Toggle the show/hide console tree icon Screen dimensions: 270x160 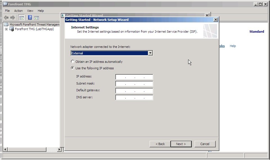pos(21,17)
